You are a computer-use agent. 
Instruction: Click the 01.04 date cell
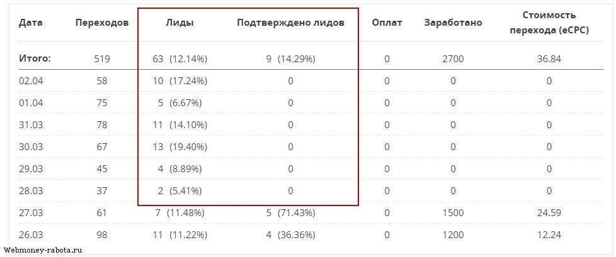(x=31, y=103)
